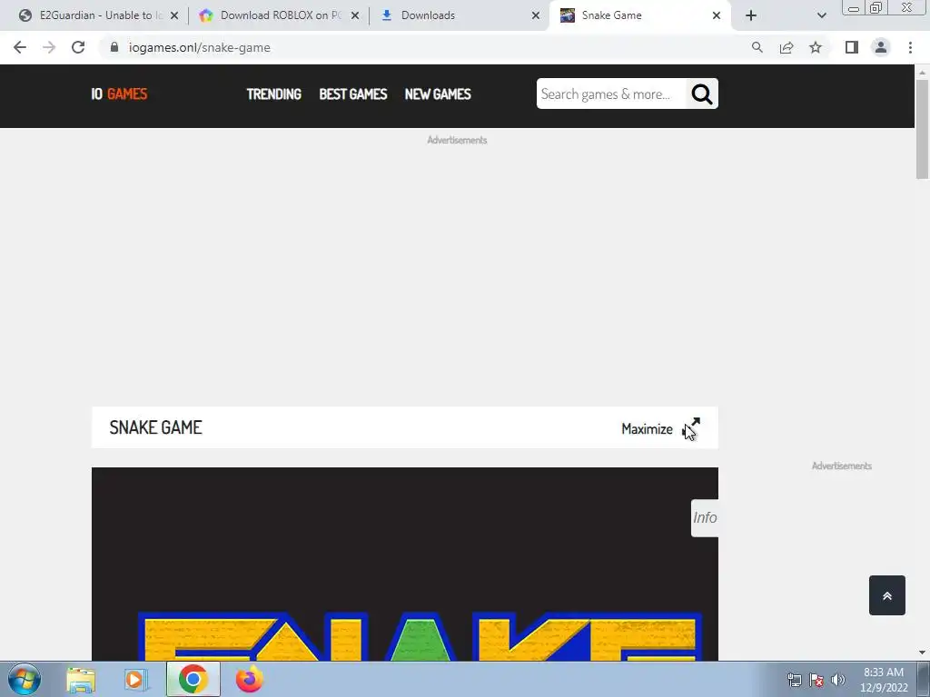This screenshot has width=930, height=697.
Task: Click the Search games input field
Action: tap(611, 93)
